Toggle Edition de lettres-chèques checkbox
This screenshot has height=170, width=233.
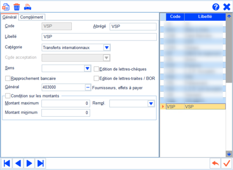click(96, 69)
